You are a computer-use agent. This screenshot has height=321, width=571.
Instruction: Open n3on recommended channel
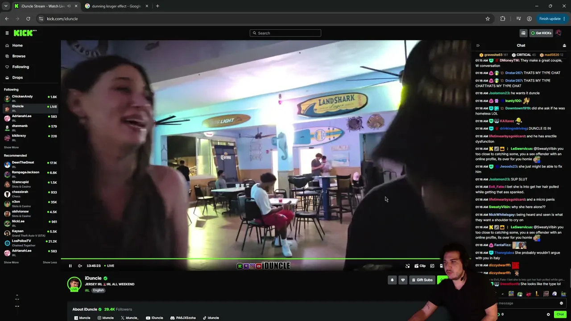coord(30,204)
